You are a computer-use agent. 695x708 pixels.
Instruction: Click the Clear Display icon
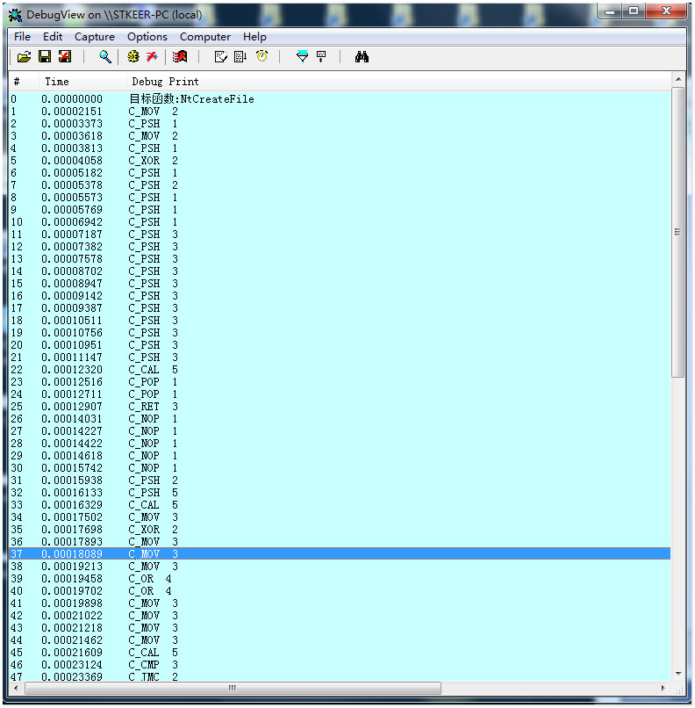(x=180, y=57)
